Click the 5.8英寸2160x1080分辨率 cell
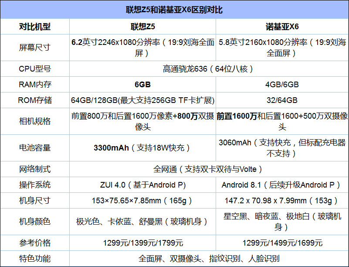349x267 pixels. click(x=282, y=48)
